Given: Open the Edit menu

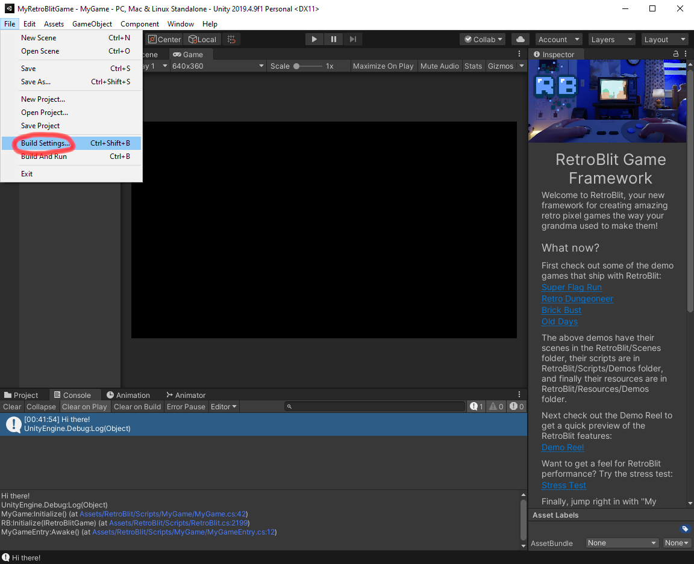Looking at the screenshot, I should click(x=30, y=24).
